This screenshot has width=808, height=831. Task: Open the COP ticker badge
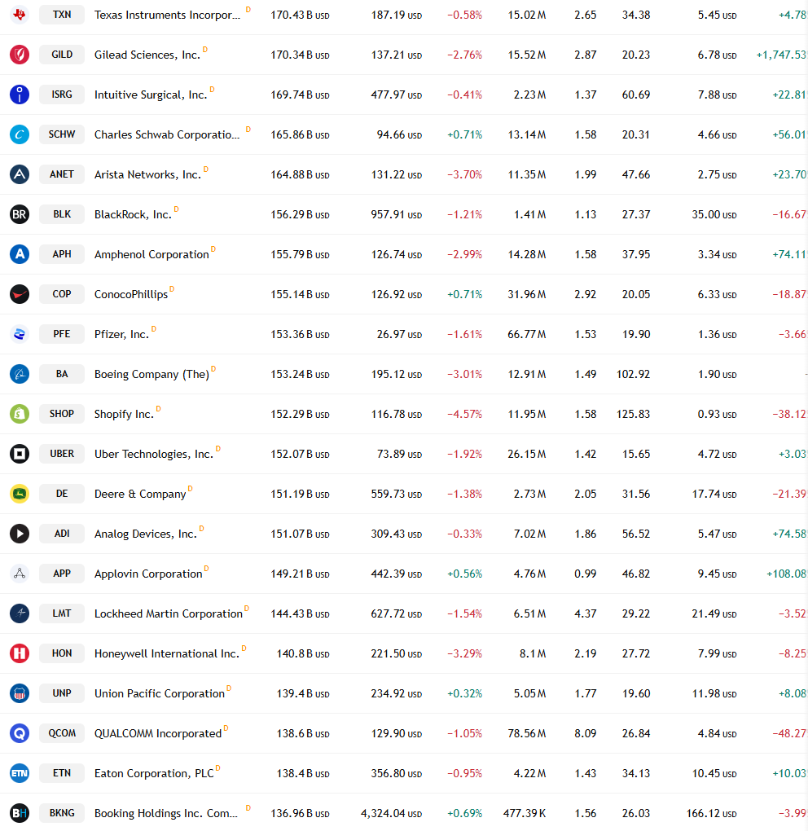point(62,293)
